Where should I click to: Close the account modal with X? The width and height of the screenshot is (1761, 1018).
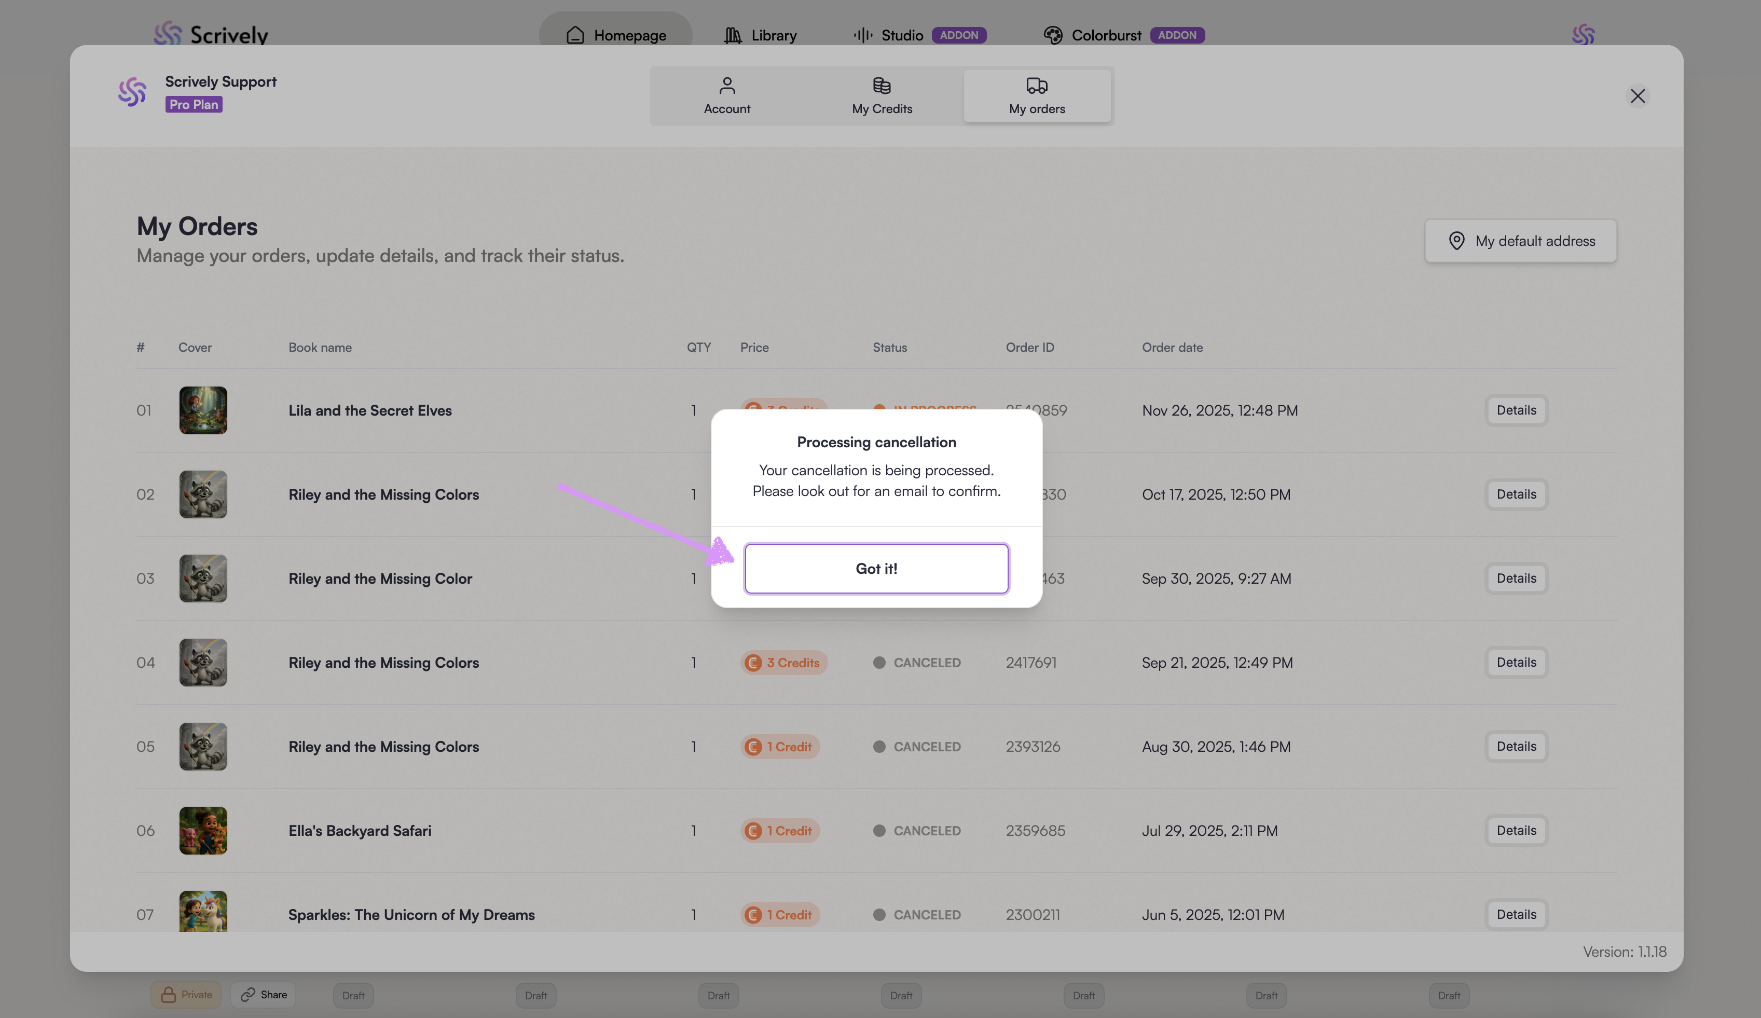[1638, 95]
